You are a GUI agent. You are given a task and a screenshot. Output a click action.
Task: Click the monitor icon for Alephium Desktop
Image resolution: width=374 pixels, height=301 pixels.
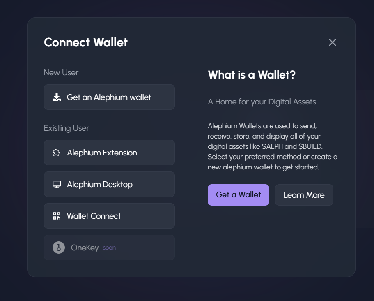[x=57, y=185]
